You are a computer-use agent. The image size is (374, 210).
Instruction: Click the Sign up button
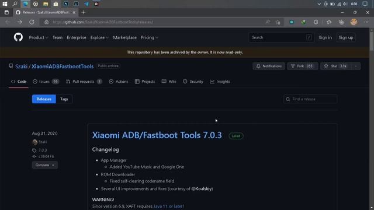click(x=346, y=37)
